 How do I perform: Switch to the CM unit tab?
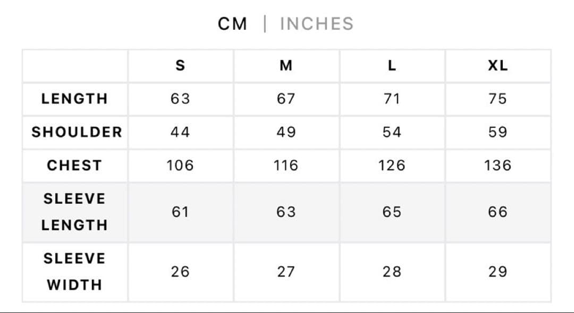point(232,24)
